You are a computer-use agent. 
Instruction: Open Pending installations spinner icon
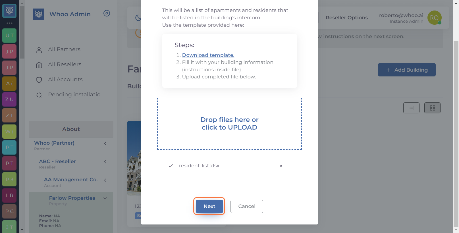pos(39,95)
